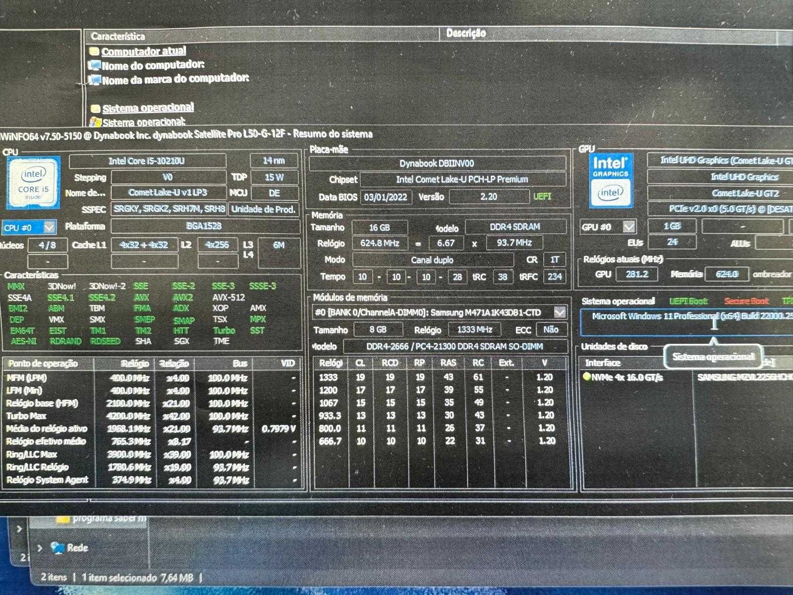793x595 pixels.
Task: Select the Relógio base (HFM) row
Action: coord(152,403)
